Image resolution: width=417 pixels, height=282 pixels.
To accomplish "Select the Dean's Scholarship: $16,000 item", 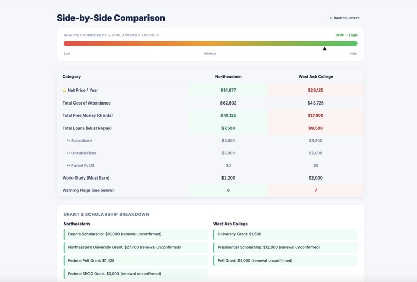I will click(136, 234).
